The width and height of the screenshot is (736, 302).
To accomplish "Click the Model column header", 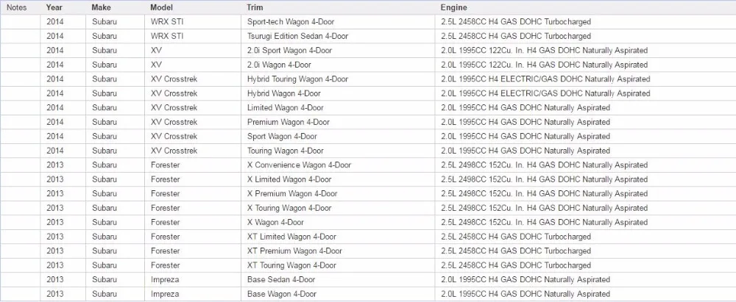I will 161,7.
